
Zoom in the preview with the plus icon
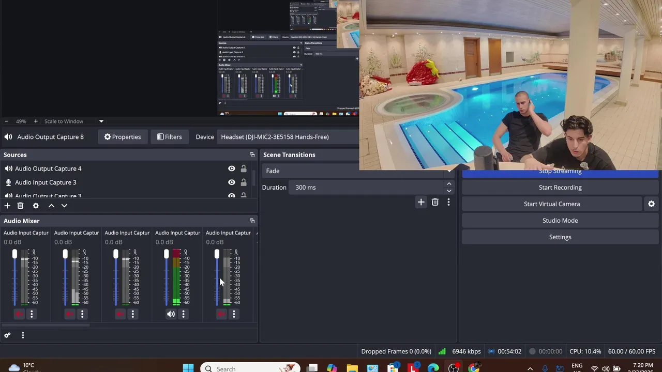(x=35, y=121)
